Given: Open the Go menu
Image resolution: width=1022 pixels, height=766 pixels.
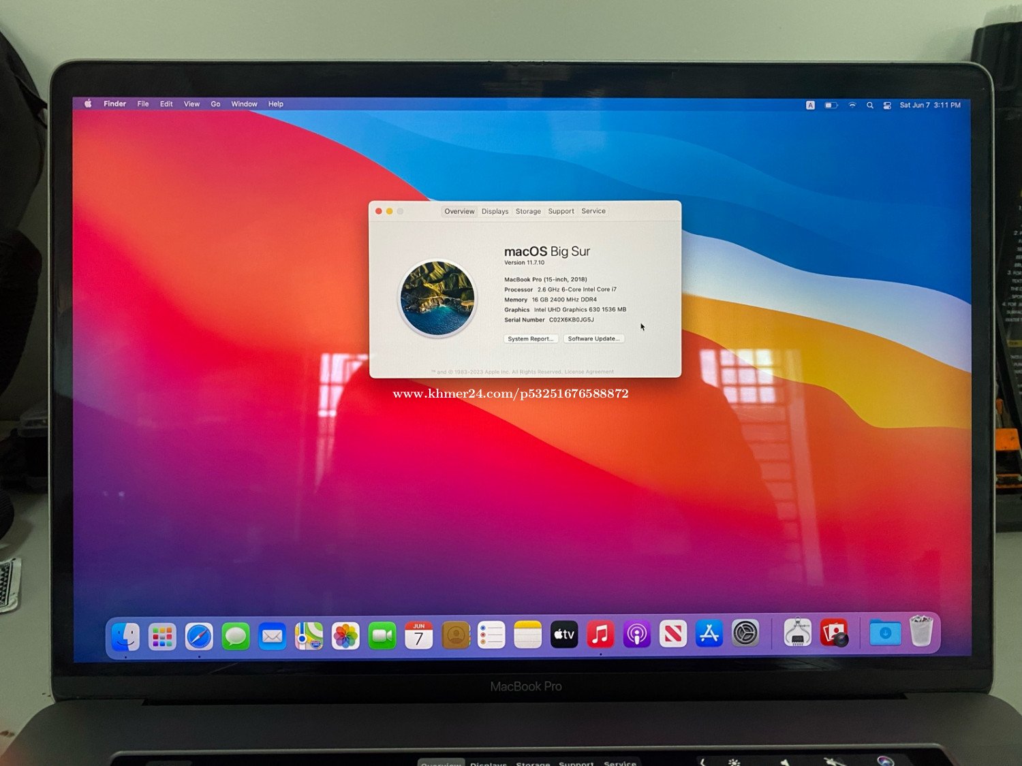Looking at the screenshot, I should click(215, 104).
